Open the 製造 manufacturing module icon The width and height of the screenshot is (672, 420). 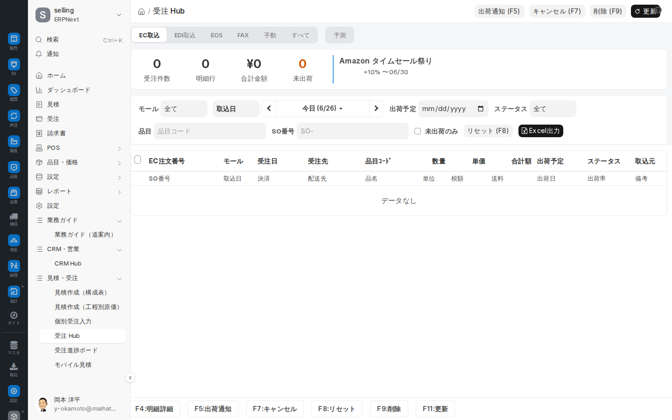(x=14, y=141)
